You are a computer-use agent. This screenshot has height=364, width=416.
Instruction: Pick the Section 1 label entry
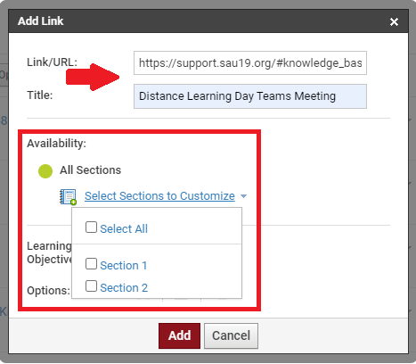(124, 266)
